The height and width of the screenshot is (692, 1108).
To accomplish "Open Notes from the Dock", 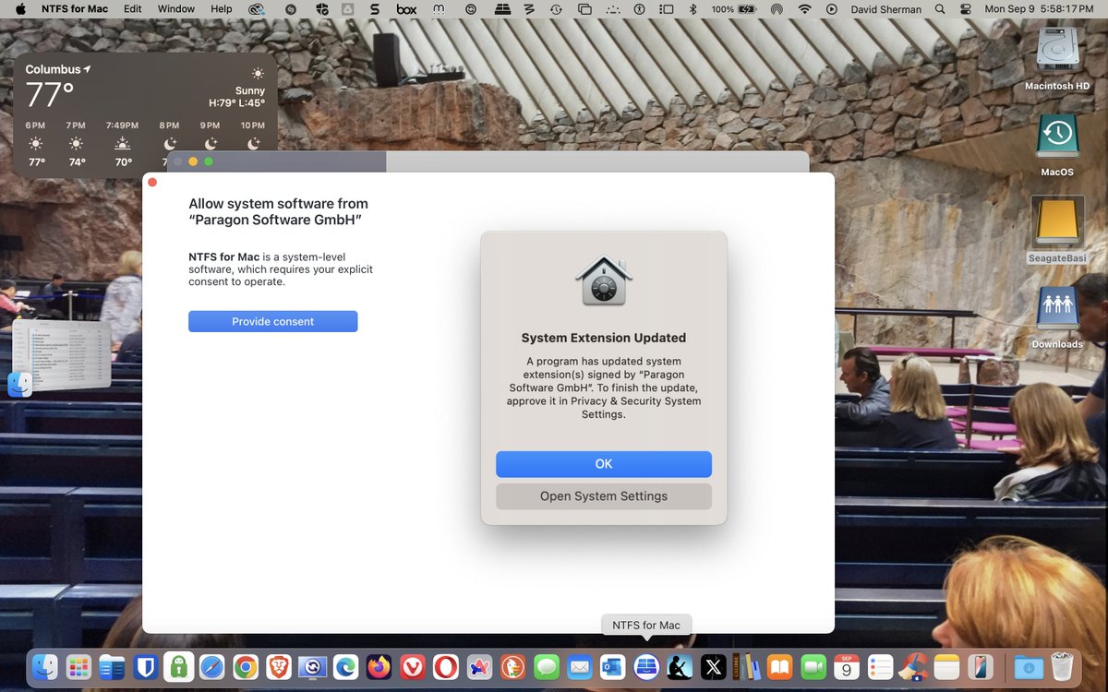I will point(946,666).
